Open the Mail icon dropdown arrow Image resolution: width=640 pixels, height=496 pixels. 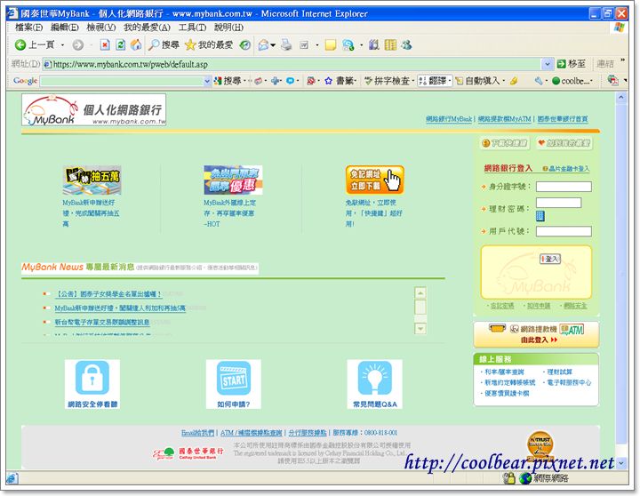tap(273, 45)
